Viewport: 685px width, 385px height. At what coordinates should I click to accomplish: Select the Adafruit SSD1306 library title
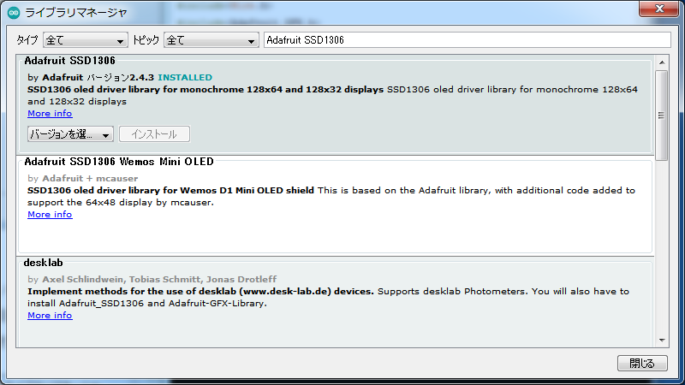coord(70,61)
